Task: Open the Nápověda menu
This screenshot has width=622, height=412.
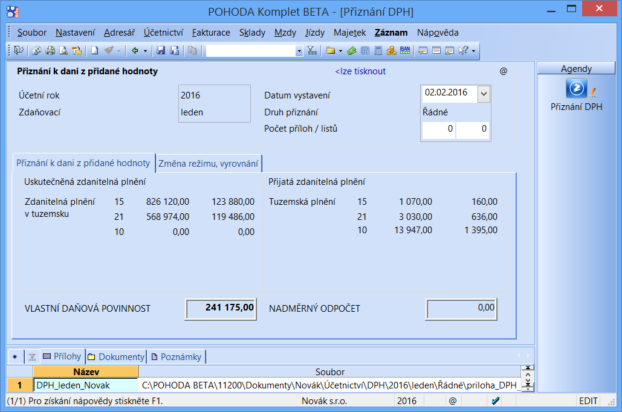Action: (438, 33)
